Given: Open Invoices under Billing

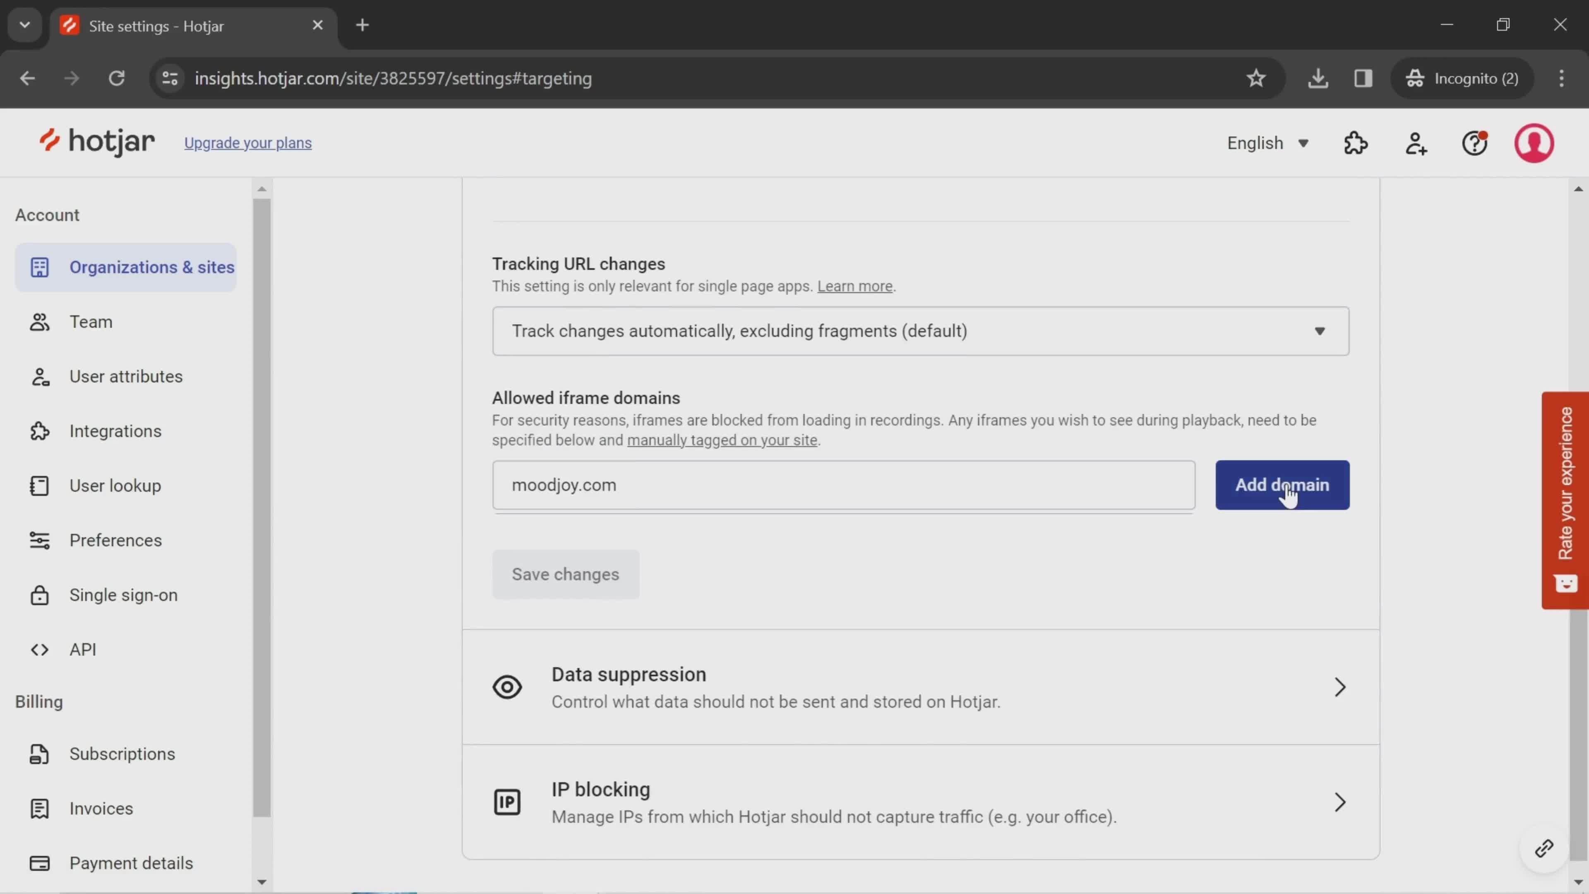Looking at the screenshot, I should tap(126, 809).
